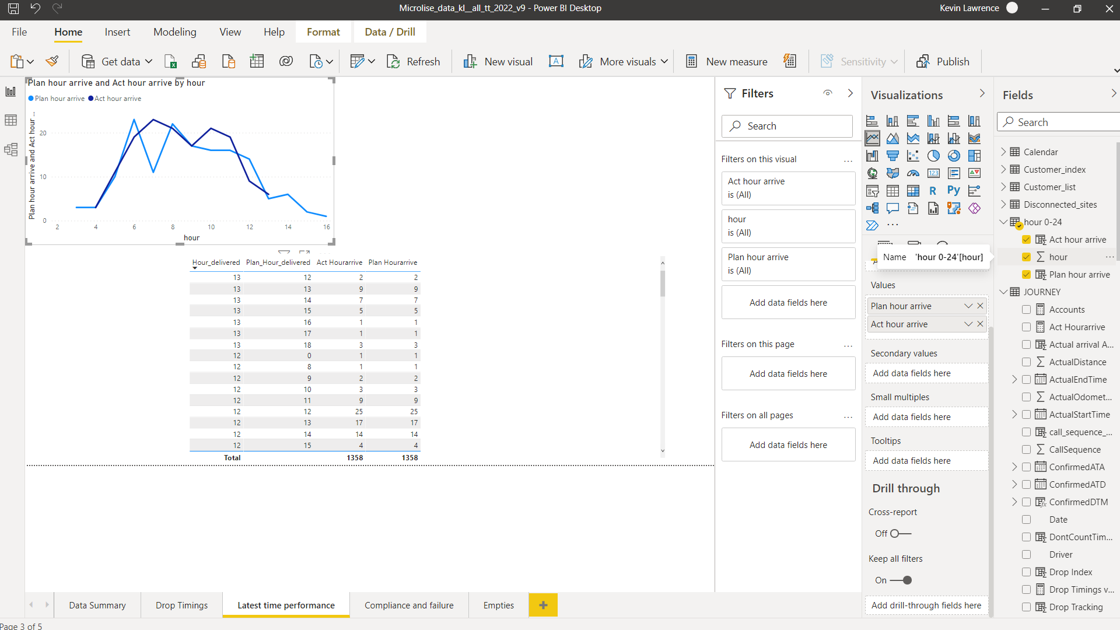Switch to Model view in left sidebar
Viewport: 1120px width, 630px height.
[x=10, y=150]
